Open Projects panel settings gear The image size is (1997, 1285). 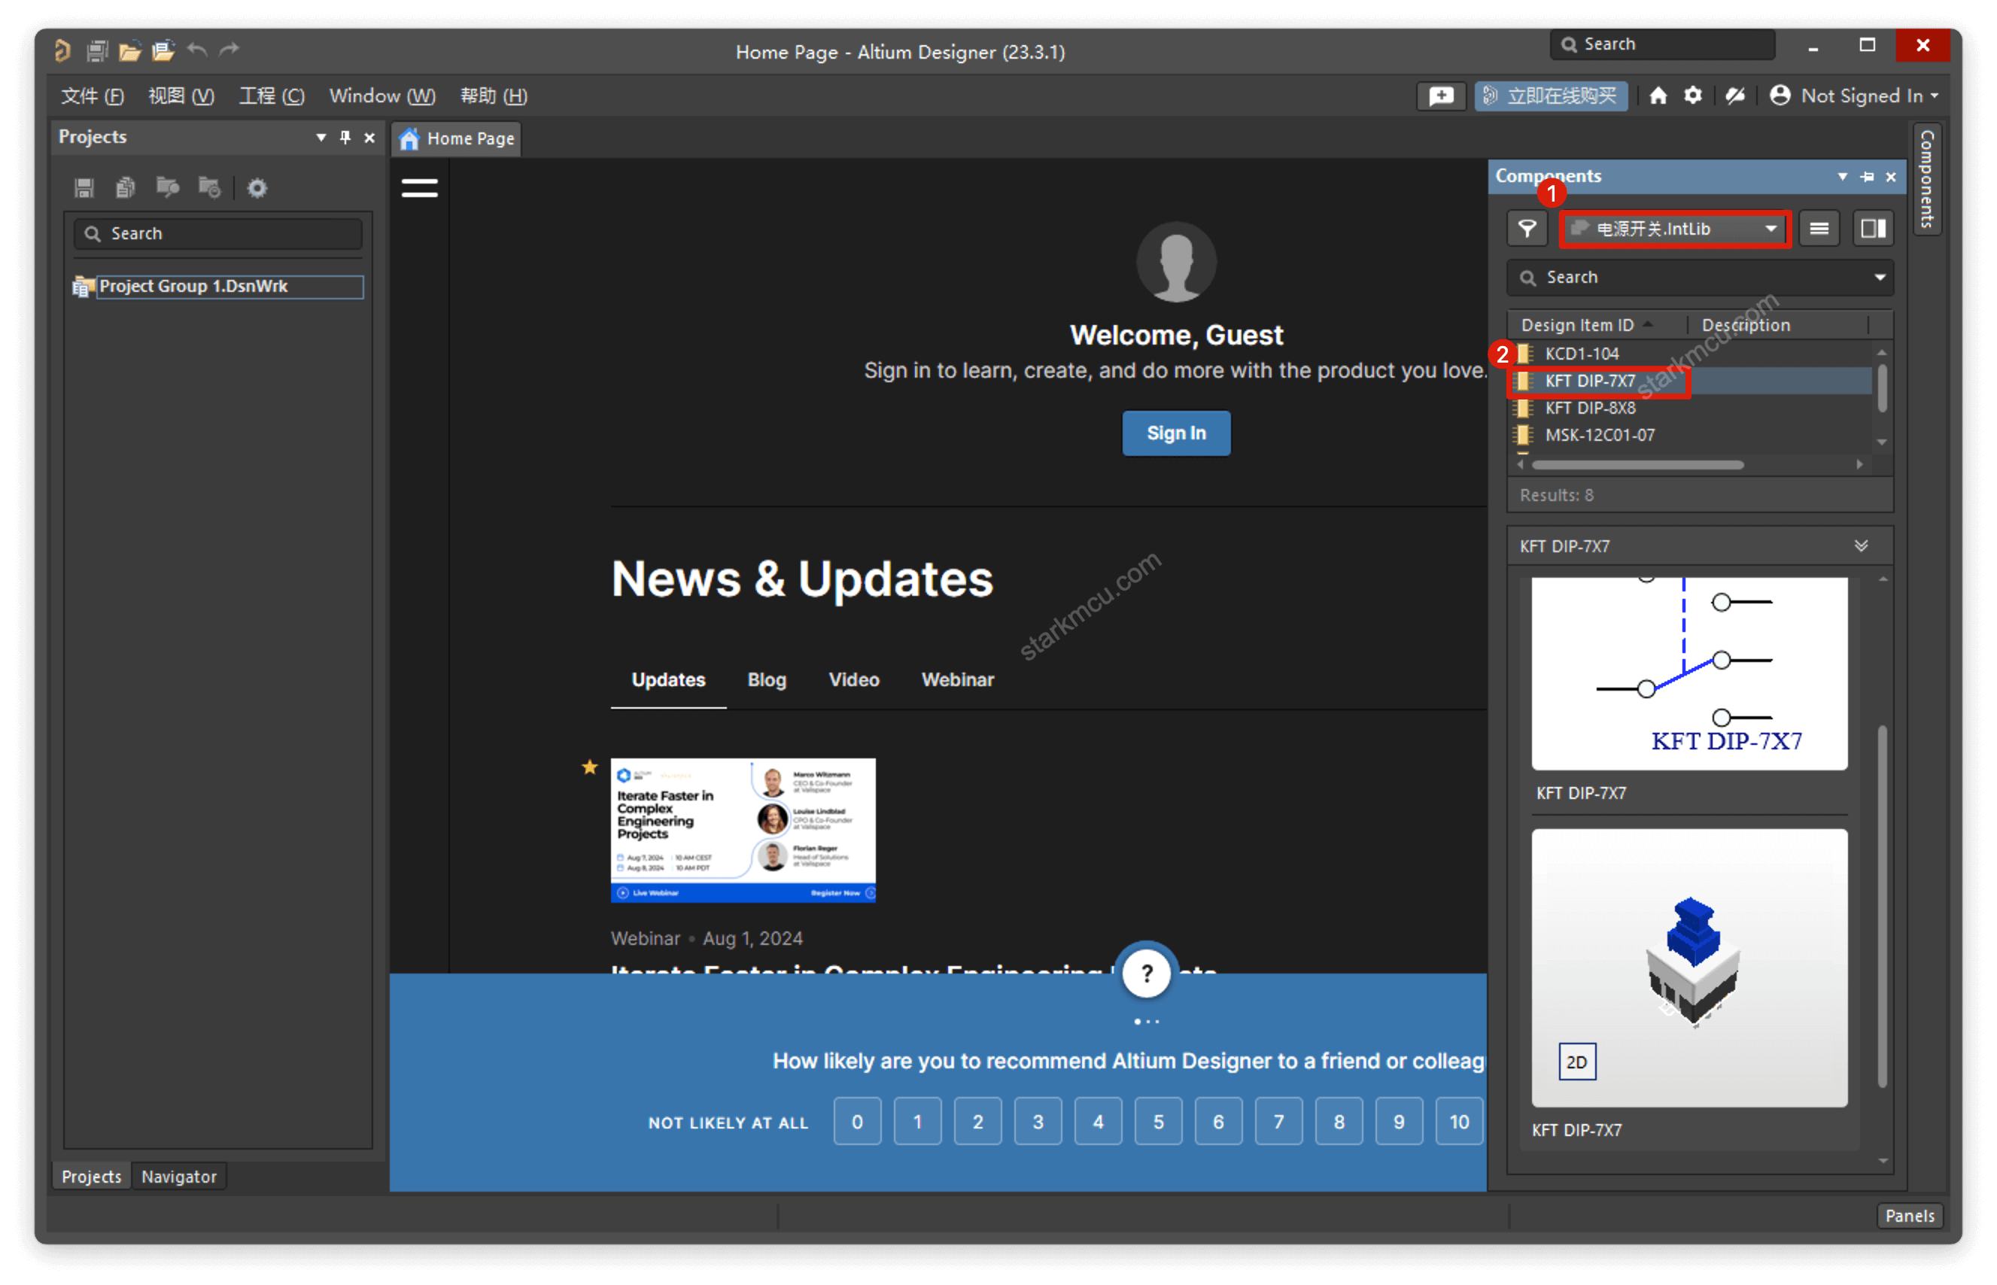click(257, 188)
